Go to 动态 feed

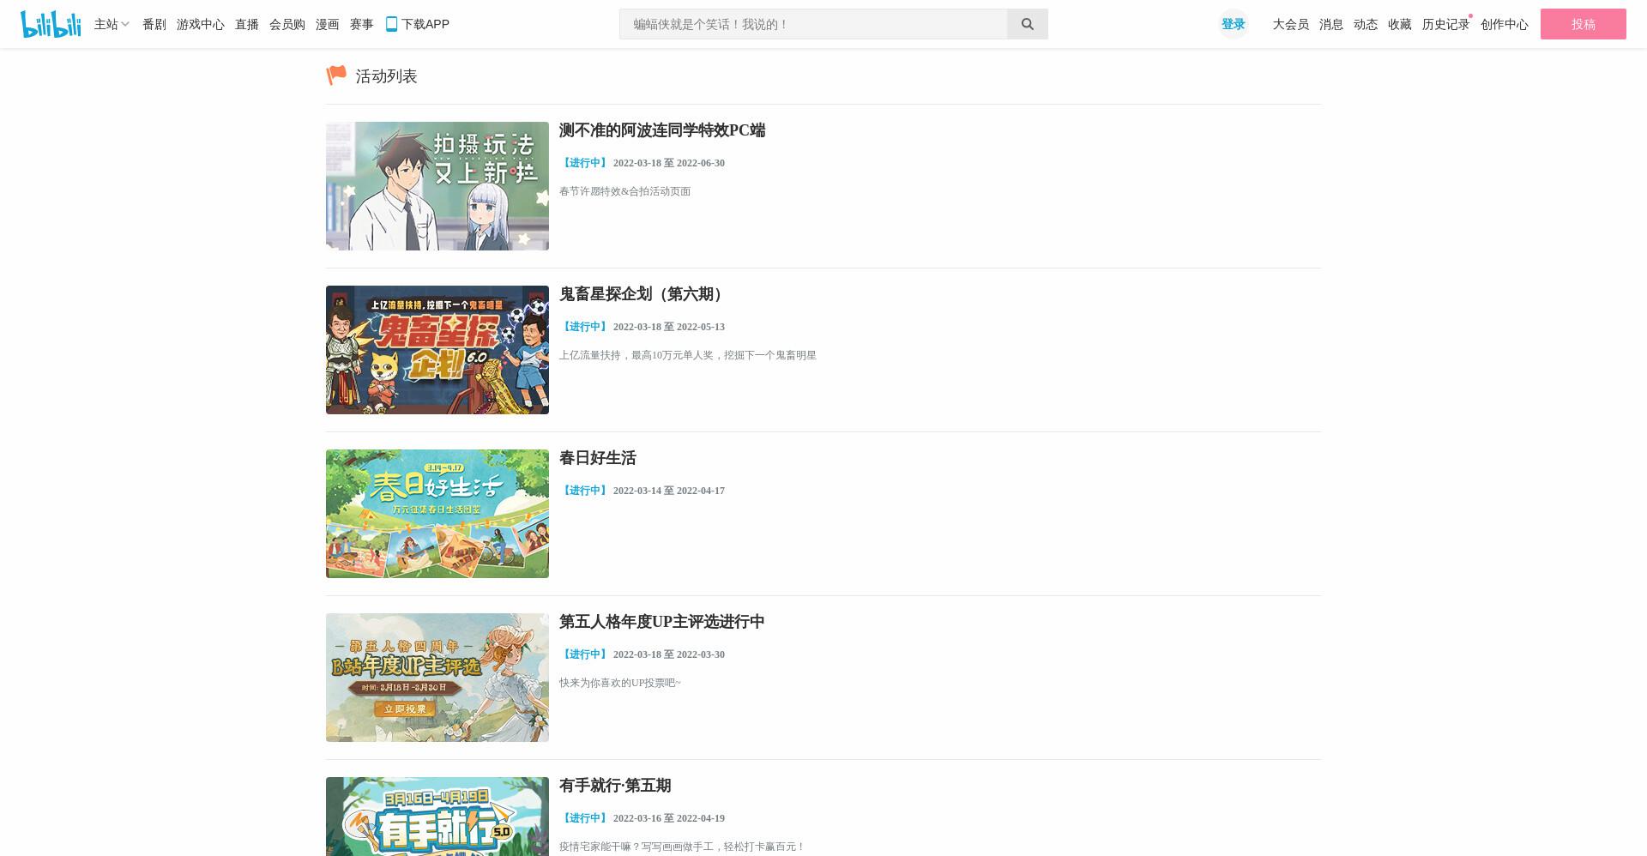coord(1366,24)
